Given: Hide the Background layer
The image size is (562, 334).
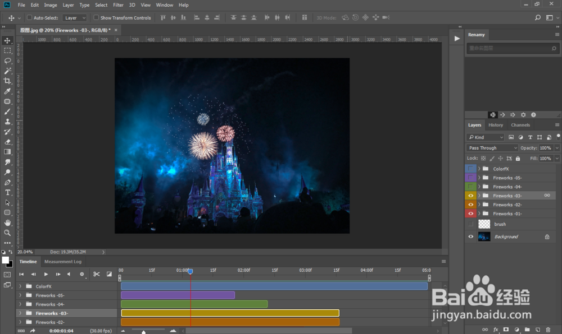Looking at the screenshot, I should (x=470, y=236).
